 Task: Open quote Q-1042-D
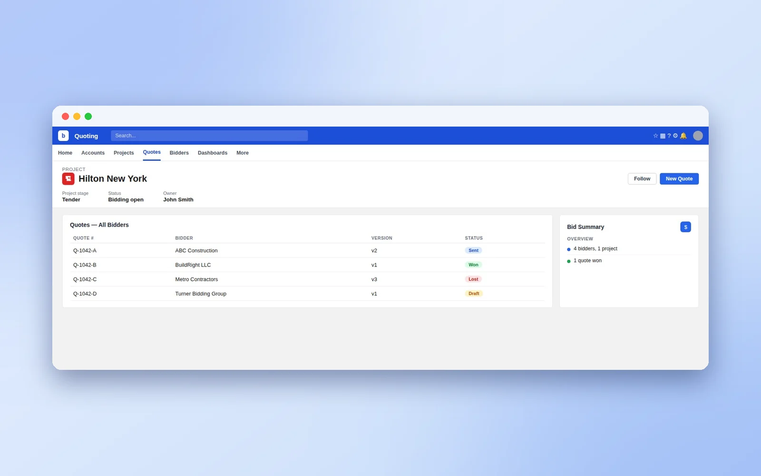click(85, 294)
